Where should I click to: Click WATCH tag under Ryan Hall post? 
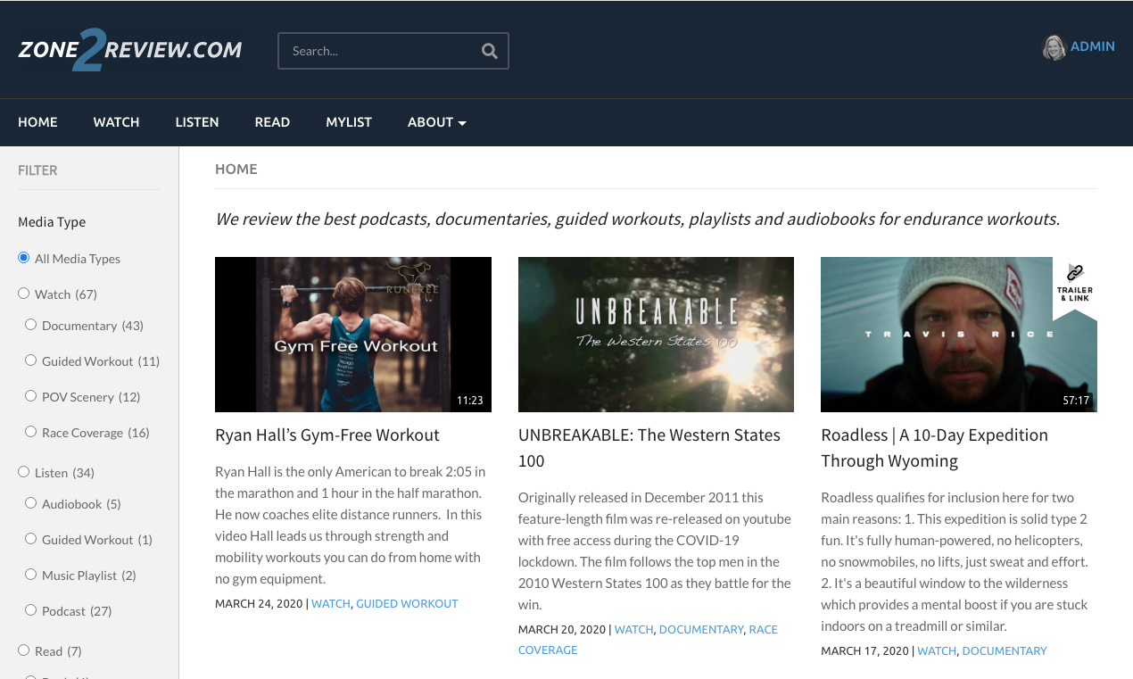[x=331, y=604]
